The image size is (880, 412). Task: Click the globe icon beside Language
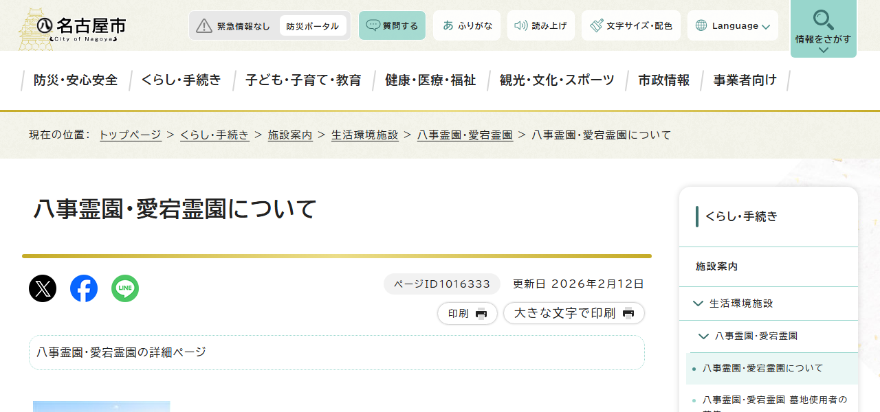pos(701,25)
